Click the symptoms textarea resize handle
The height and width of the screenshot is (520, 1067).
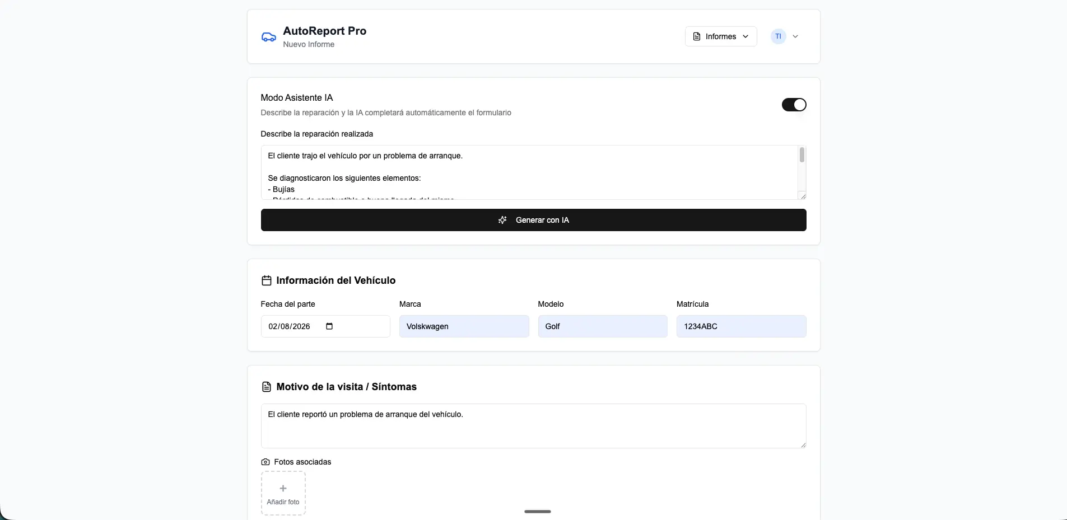click(x=803, y=444)
